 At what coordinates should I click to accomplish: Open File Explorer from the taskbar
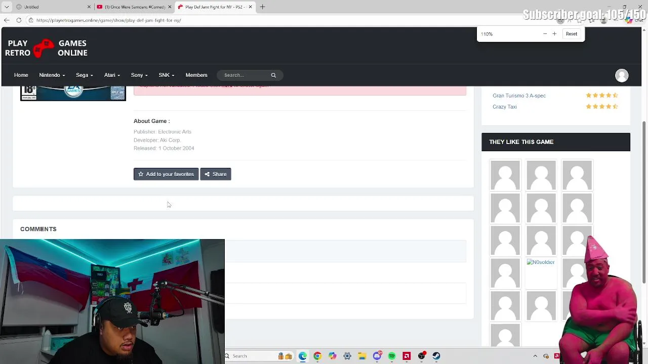362,356
